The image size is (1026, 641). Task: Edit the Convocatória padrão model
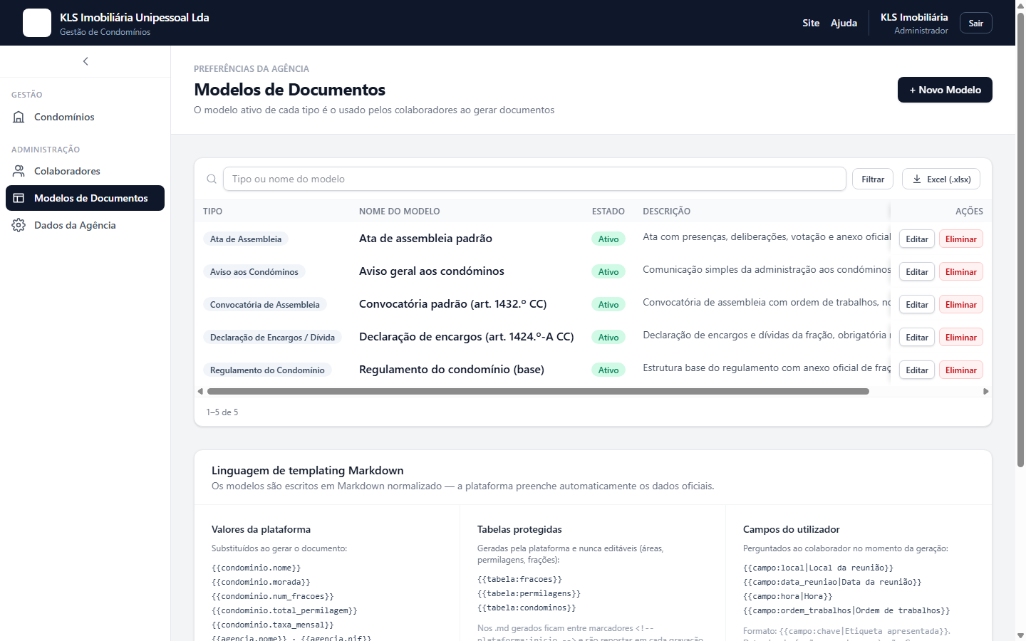[x=917, y=305]
